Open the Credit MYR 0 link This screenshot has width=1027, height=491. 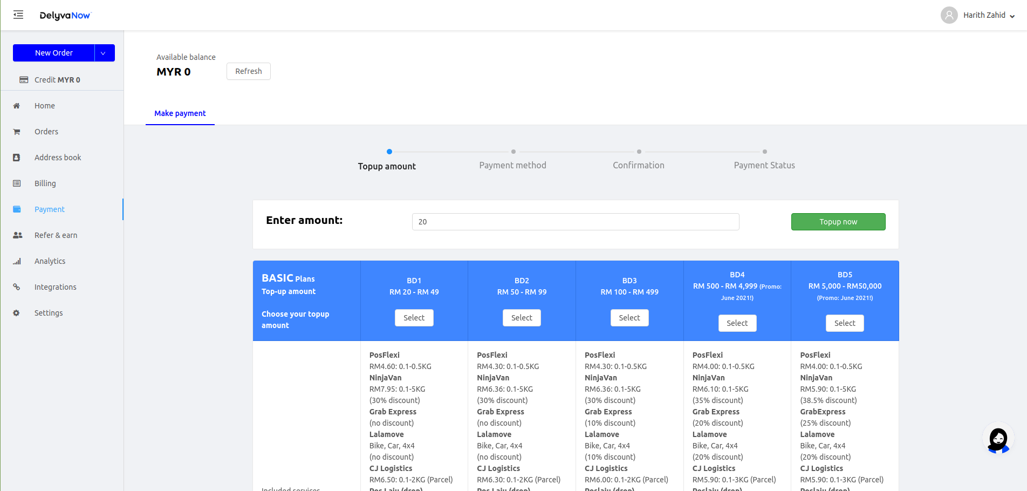[57, 80]
